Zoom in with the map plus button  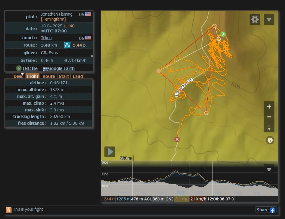click(269, 107)
